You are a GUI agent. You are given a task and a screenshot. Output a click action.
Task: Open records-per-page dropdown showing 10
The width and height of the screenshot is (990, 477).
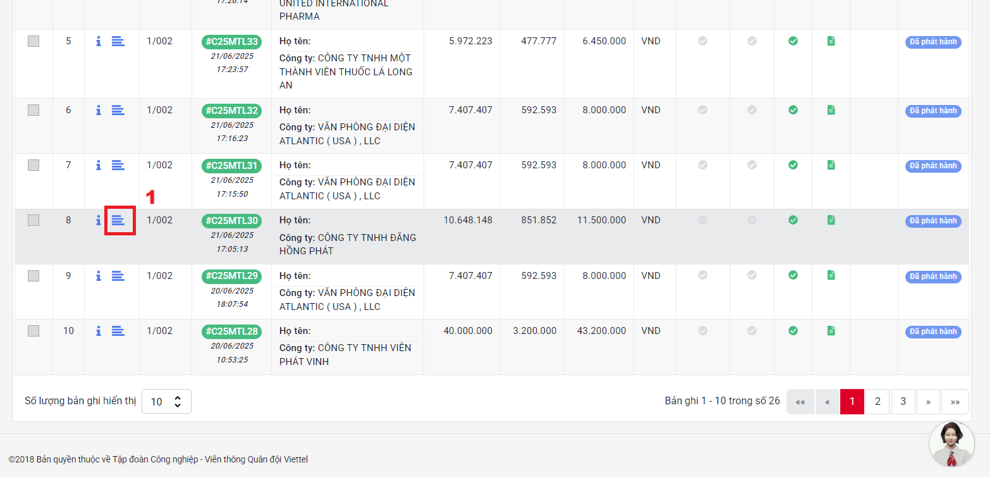tap(166, 402)
